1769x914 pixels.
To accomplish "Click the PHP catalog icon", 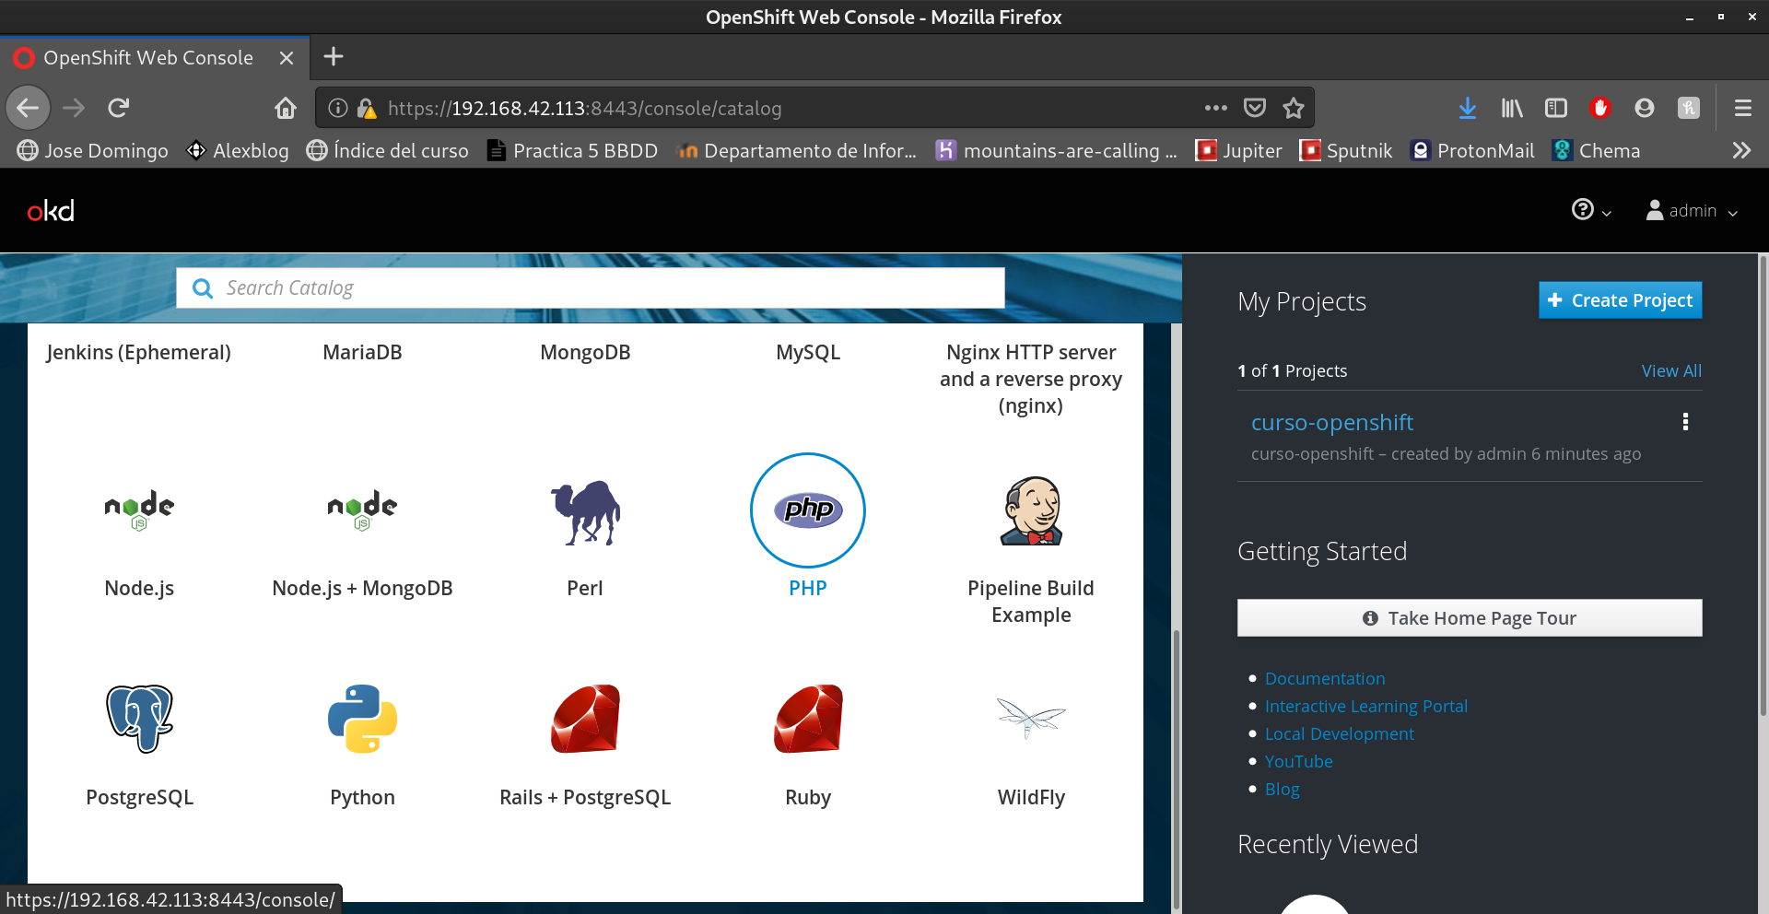I will (x=807, y=510).
